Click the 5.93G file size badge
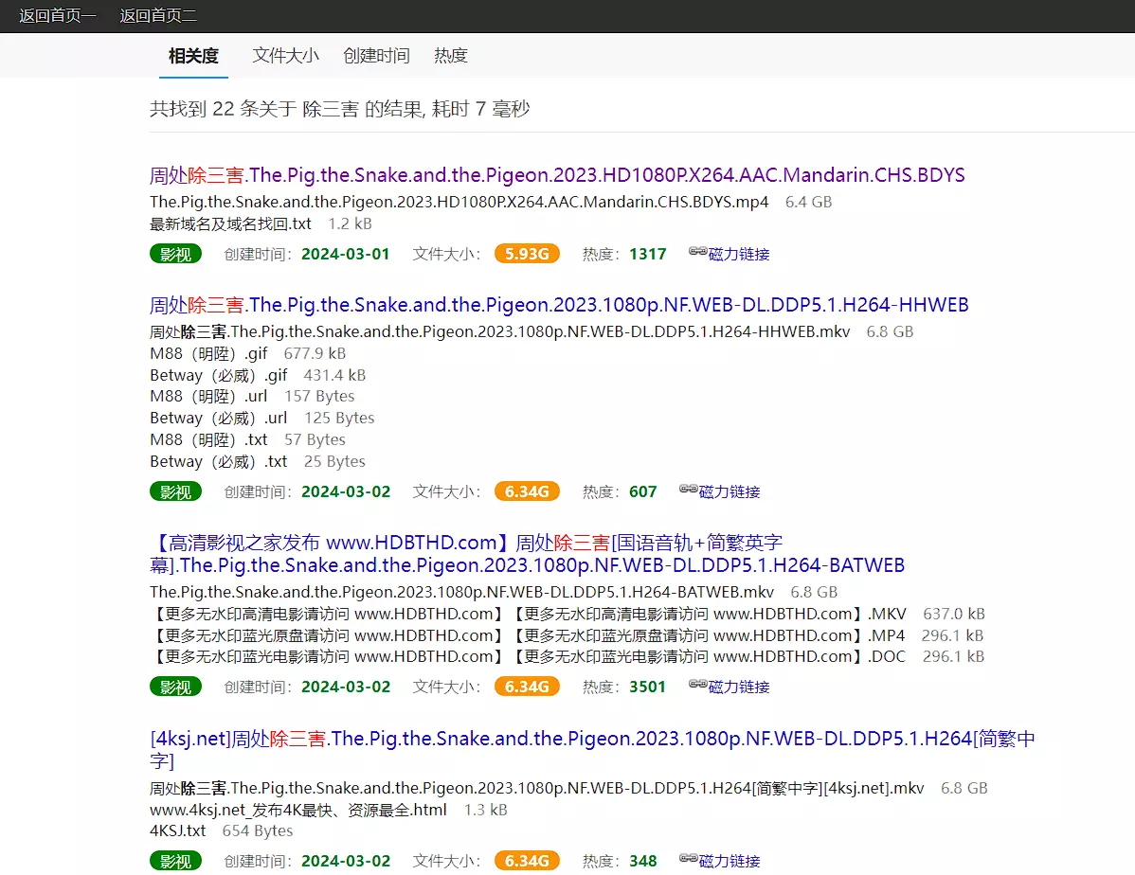 (527, 254)
